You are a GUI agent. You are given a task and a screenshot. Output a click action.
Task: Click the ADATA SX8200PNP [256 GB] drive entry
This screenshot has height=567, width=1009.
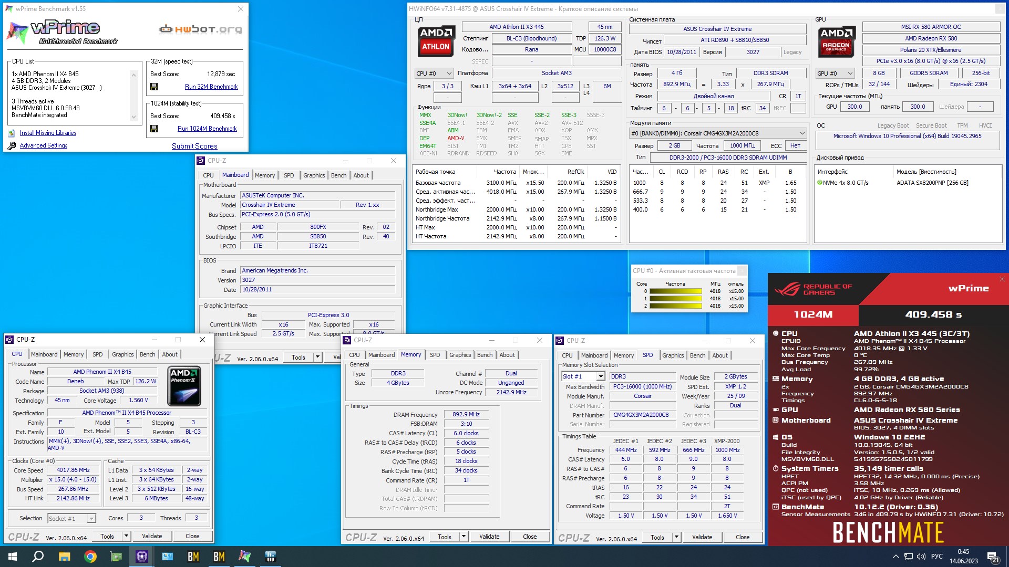coord(932,183)
